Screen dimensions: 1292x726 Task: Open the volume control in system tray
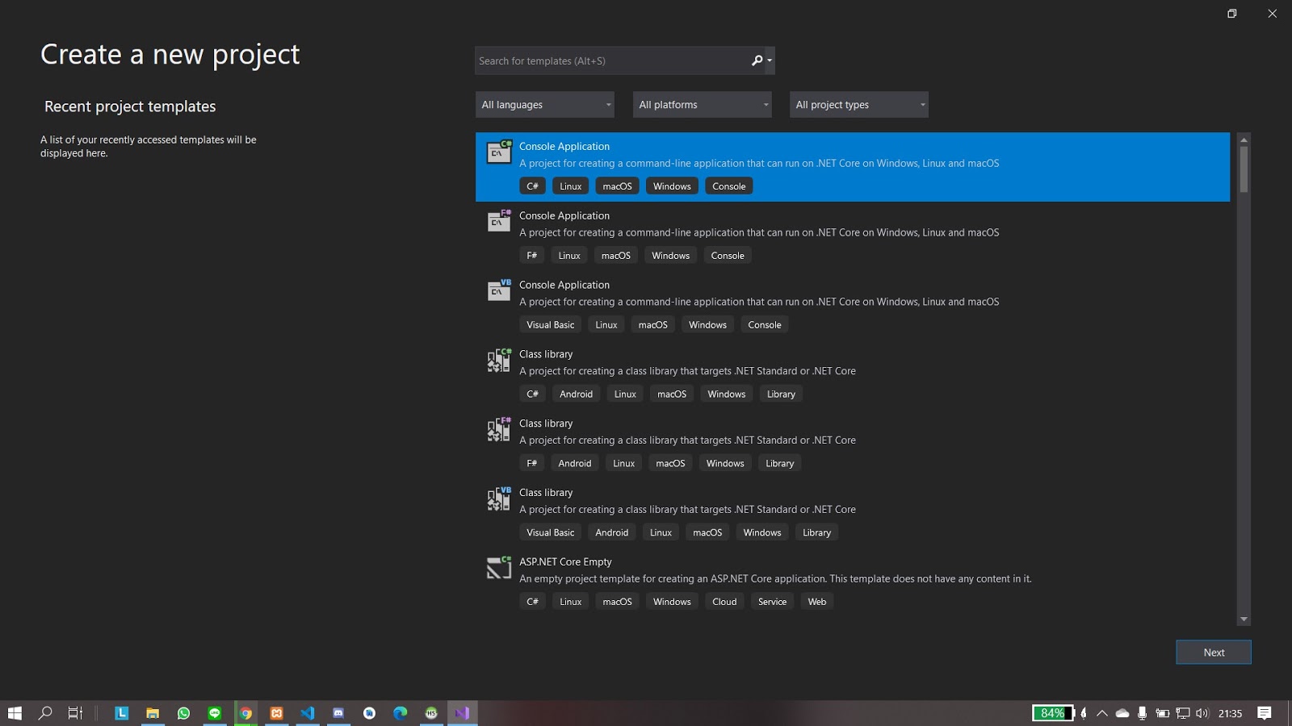(x=1202, y=713)
